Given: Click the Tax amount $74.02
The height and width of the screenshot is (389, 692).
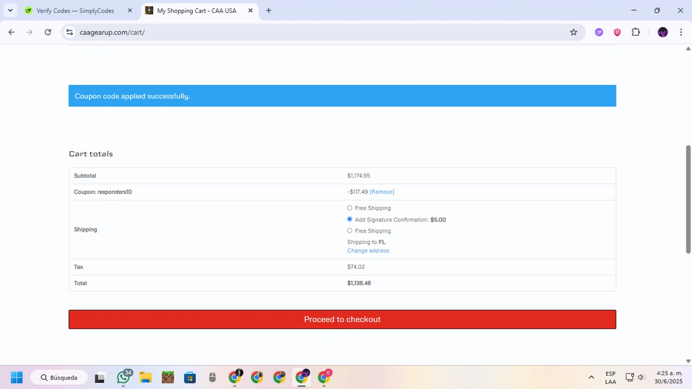Looking at the screenshot, I should tap(356, 267).
